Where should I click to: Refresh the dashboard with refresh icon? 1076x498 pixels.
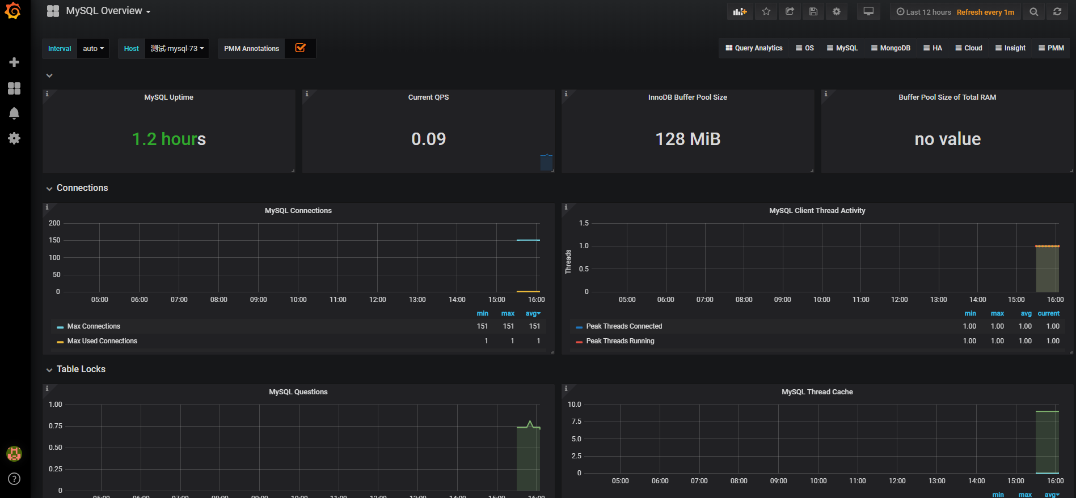coord(1057,11)
